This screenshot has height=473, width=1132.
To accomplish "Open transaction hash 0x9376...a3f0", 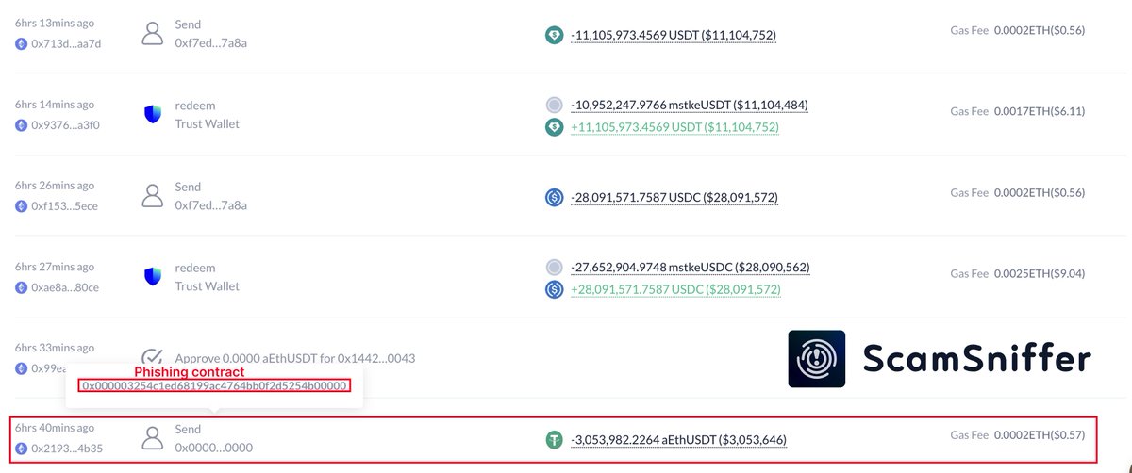I will (x=65, y=124).
